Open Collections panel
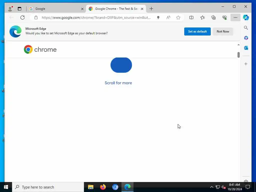 213,17
